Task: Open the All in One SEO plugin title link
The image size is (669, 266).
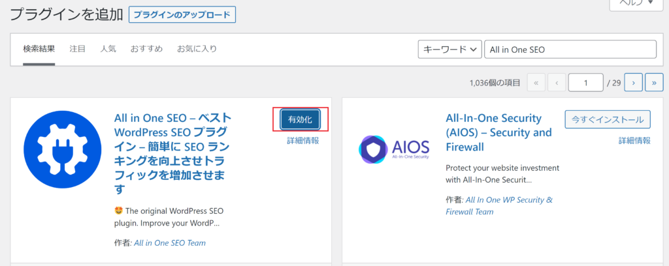Action: click(172, 153)
